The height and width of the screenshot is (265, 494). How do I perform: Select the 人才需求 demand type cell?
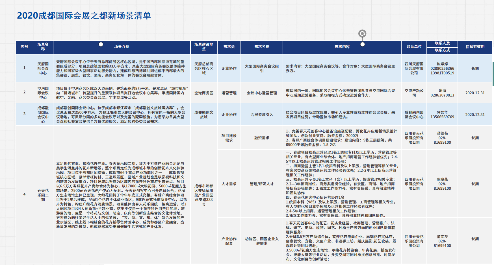click(x=229, y=184)
